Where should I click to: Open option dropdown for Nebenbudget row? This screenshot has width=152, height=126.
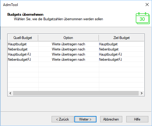tap(69, 49)
